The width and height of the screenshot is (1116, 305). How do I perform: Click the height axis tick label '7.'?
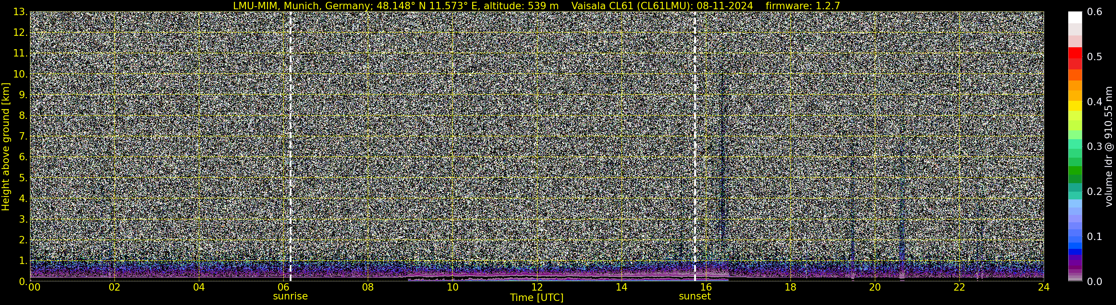[x=23, y=136]
